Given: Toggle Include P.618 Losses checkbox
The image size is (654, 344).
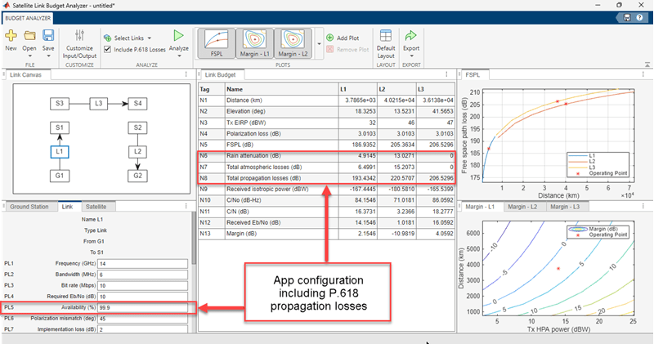Looking at the screenshot, I should coord(109,51).
